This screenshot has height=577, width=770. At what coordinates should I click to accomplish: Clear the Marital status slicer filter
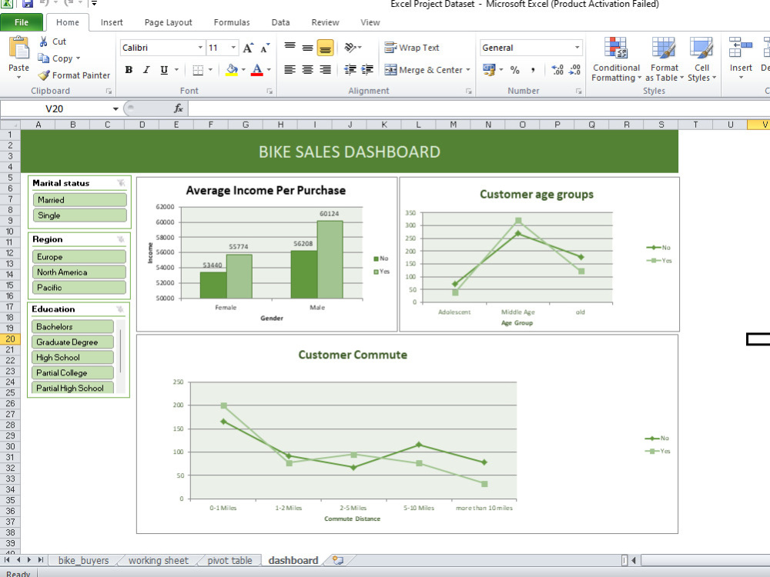tap(121, 183)
